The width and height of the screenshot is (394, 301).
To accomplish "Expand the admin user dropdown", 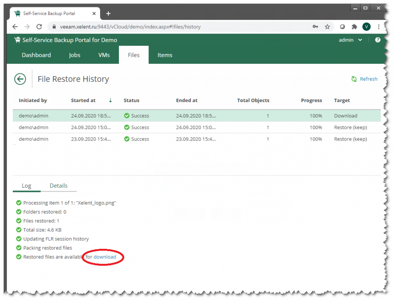I will (351, 40).
